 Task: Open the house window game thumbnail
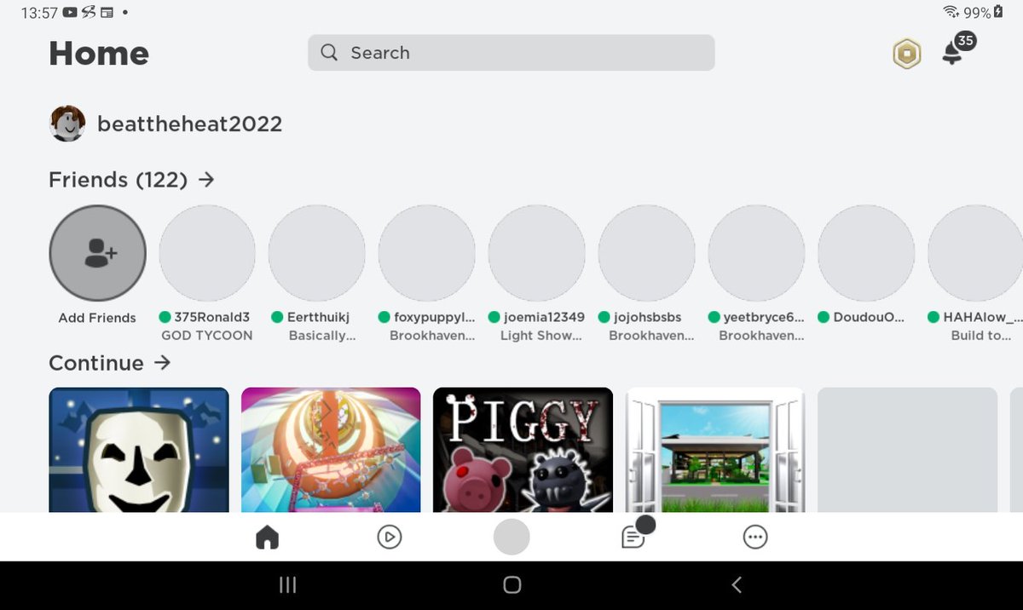715,450
